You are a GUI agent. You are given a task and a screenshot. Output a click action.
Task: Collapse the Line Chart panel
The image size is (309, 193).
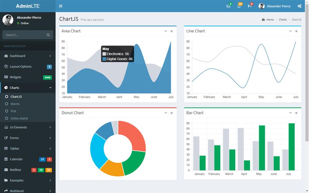pyautogui.click(x=290, y=31)
